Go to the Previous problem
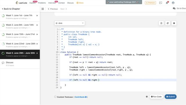The height and width of the screenshot is (105, 186). (53, 9)
